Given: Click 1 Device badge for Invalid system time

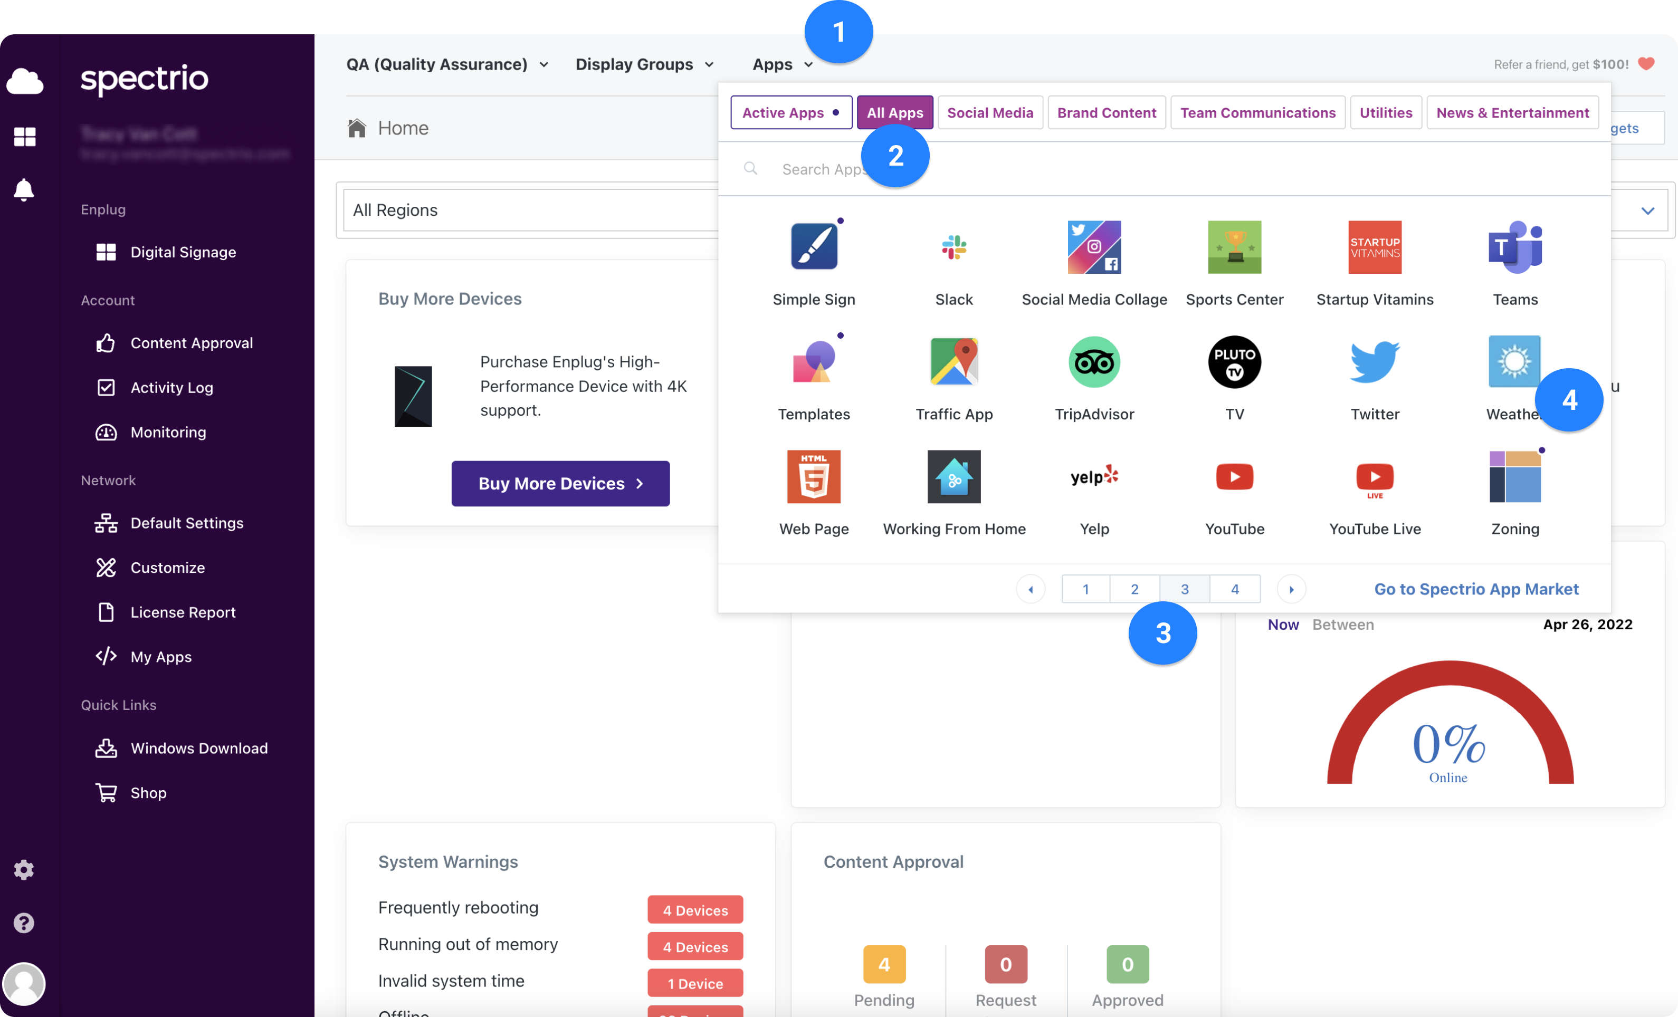Looking at the screenshot, I should 695,983.
